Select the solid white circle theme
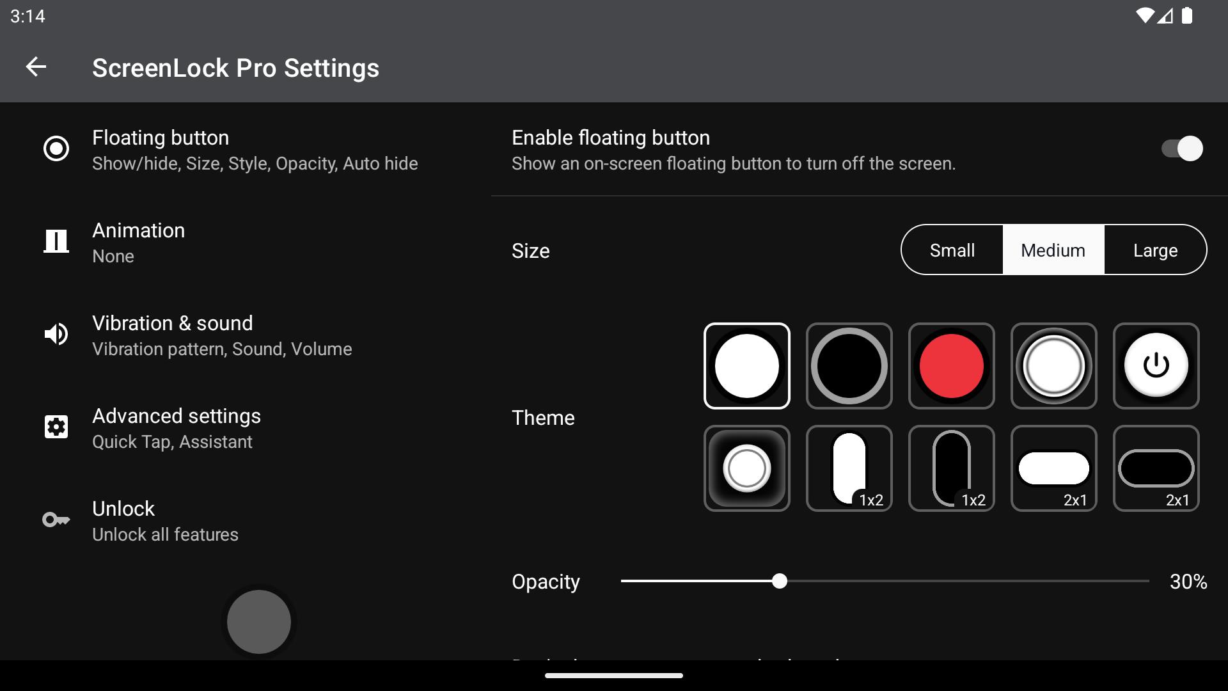1228x691 pixels. click(746, 366)
